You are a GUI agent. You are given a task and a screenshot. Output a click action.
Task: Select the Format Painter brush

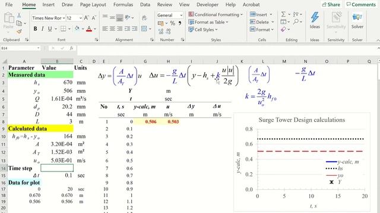click(x=19, y=31)
